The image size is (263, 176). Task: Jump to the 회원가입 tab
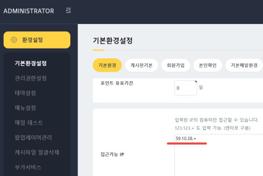(x=175, y=65)
